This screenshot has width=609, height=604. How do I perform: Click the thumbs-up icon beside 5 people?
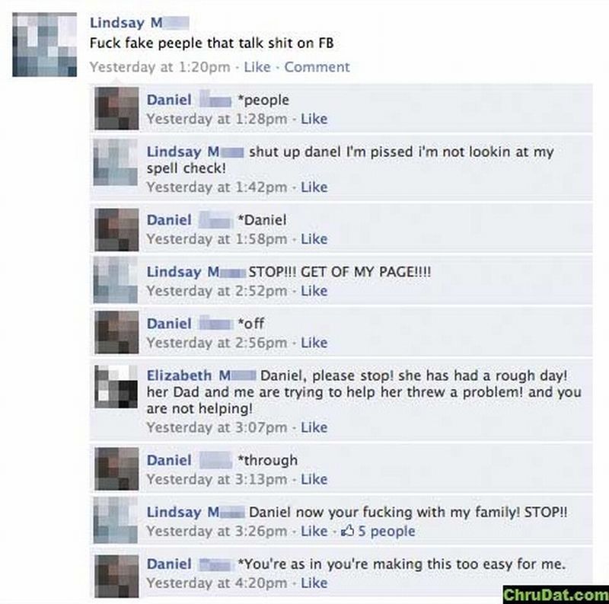347,531
